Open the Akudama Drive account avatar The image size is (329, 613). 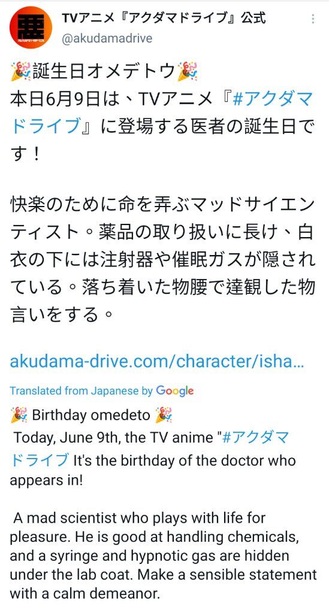coord(31,27)
